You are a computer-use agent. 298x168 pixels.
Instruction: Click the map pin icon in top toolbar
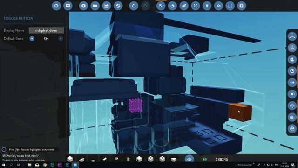(x=207, y=6)
